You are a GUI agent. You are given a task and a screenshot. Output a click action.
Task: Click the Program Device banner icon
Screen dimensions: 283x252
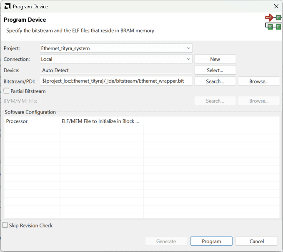[x=273, y=23]
